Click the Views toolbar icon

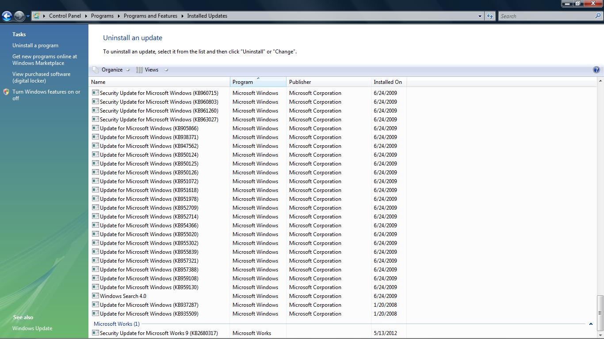tap(139, 70)
